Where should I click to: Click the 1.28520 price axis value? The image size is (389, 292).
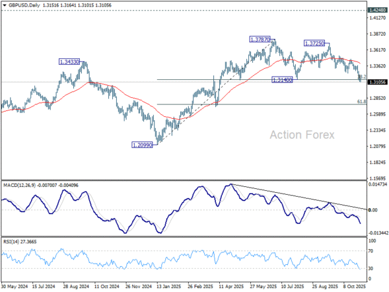(377, 98)
